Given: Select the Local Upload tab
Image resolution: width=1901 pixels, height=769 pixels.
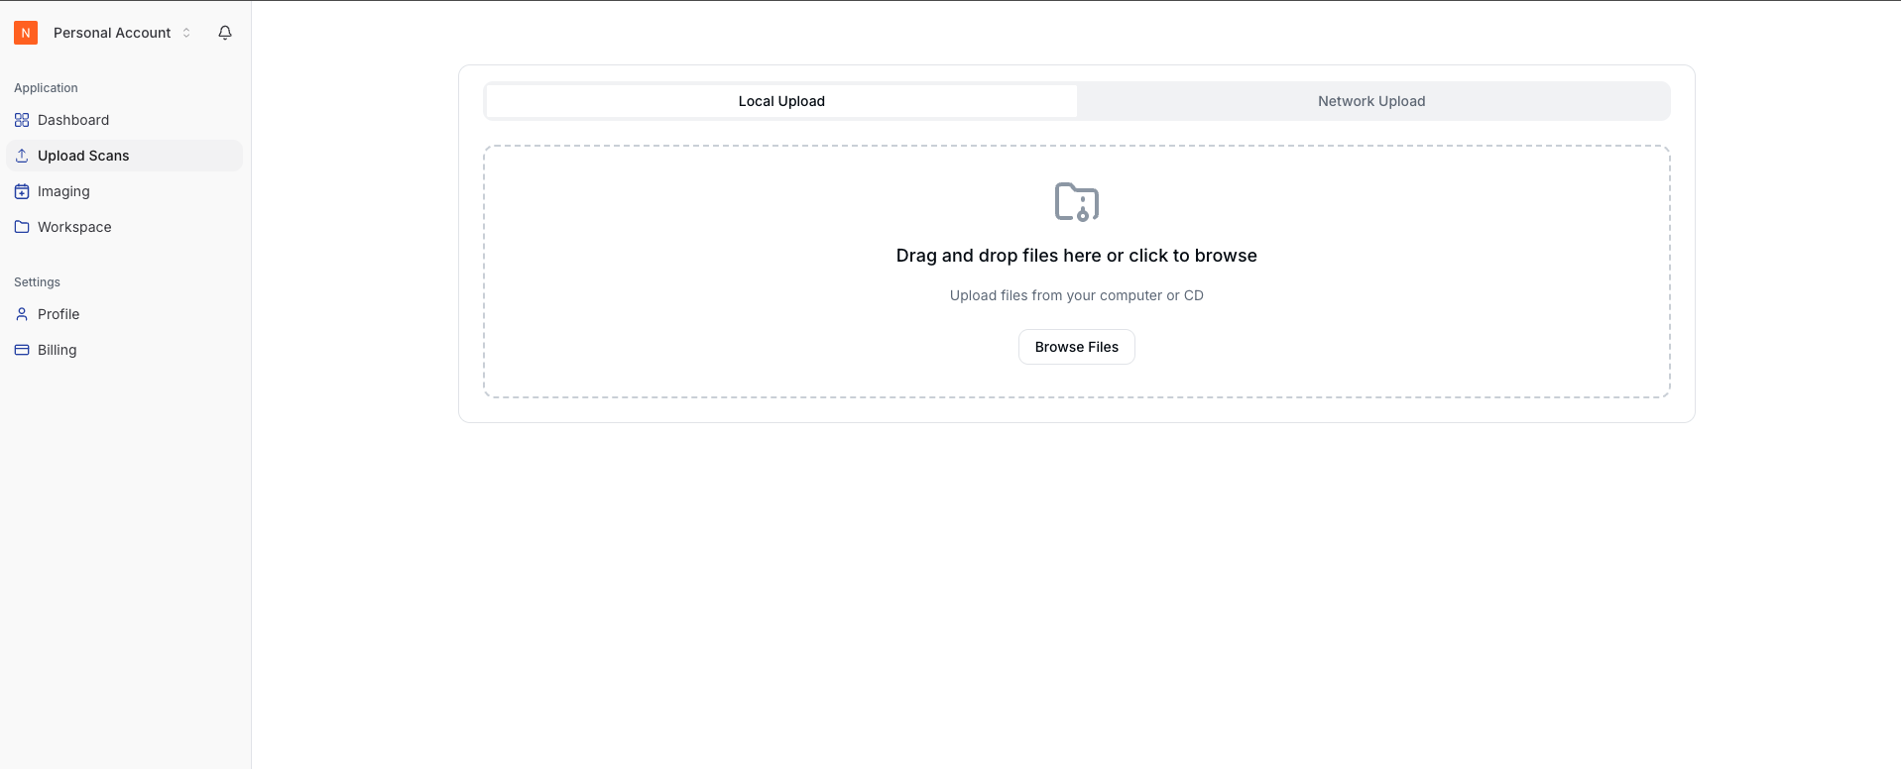Looking at the screenshot, I should click(x=781, y=101).
